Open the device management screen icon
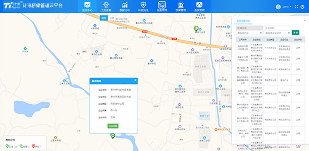 [162, 7]
